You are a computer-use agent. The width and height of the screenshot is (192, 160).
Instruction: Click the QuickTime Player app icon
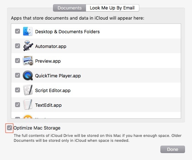28,75
